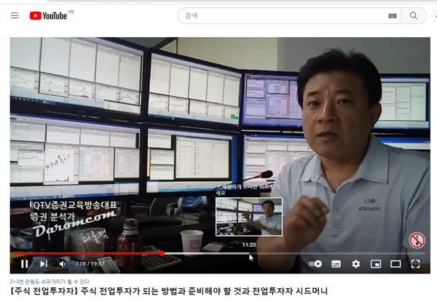Skip to the next video
Image resolution: width=437 pixels, height=299 pixels.
pos(44,263)
